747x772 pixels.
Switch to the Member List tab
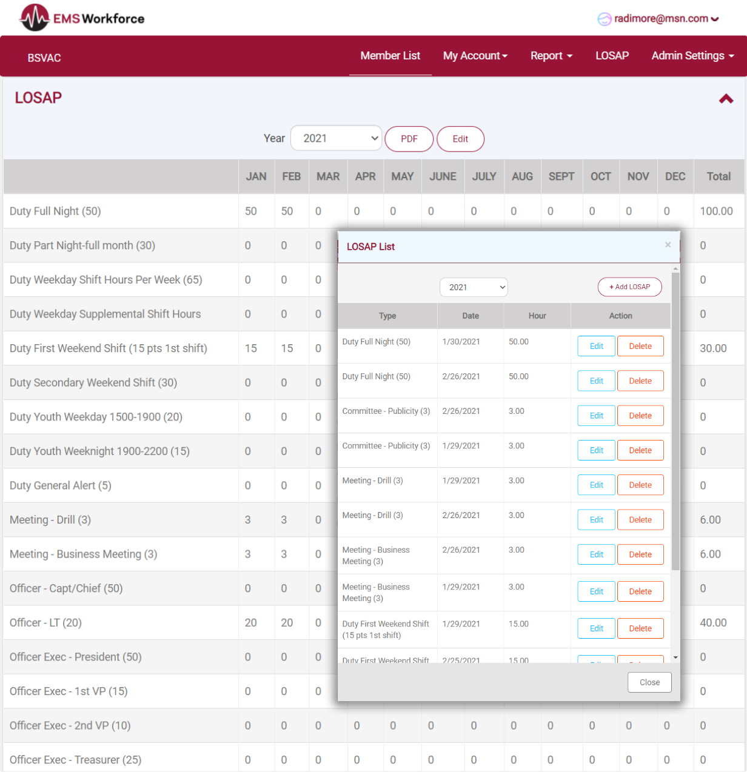click(x=390, y=56)
